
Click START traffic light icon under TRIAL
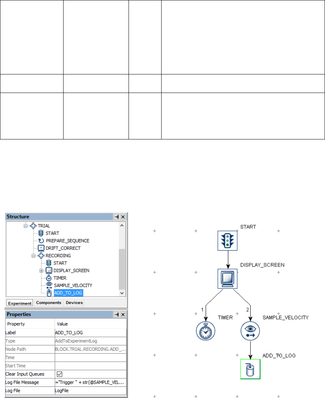coord(41,233)
